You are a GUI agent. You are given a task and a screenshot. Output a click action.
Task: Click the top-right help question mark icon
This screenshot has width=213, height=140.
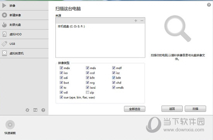(x=209, y=5)
